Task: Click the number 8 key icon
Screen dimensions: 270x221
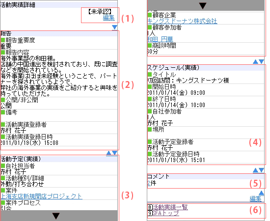Action: tap(150, 207)
